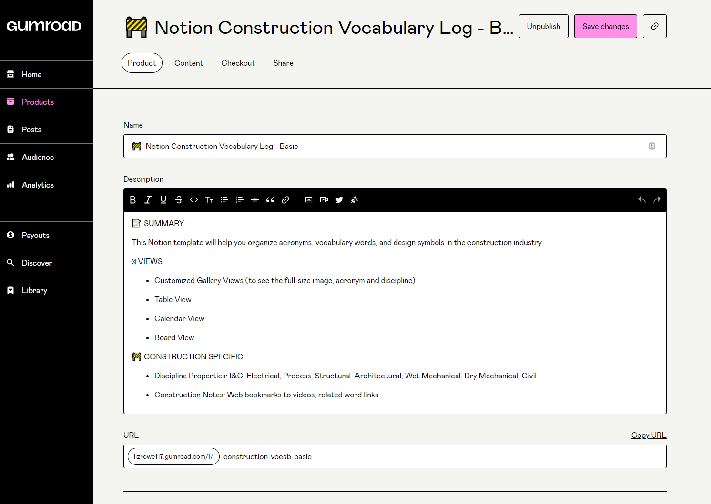This screenshot has height=504, width=711.
Task: Insert horizontal rule divider
Action: coord(255,200)
